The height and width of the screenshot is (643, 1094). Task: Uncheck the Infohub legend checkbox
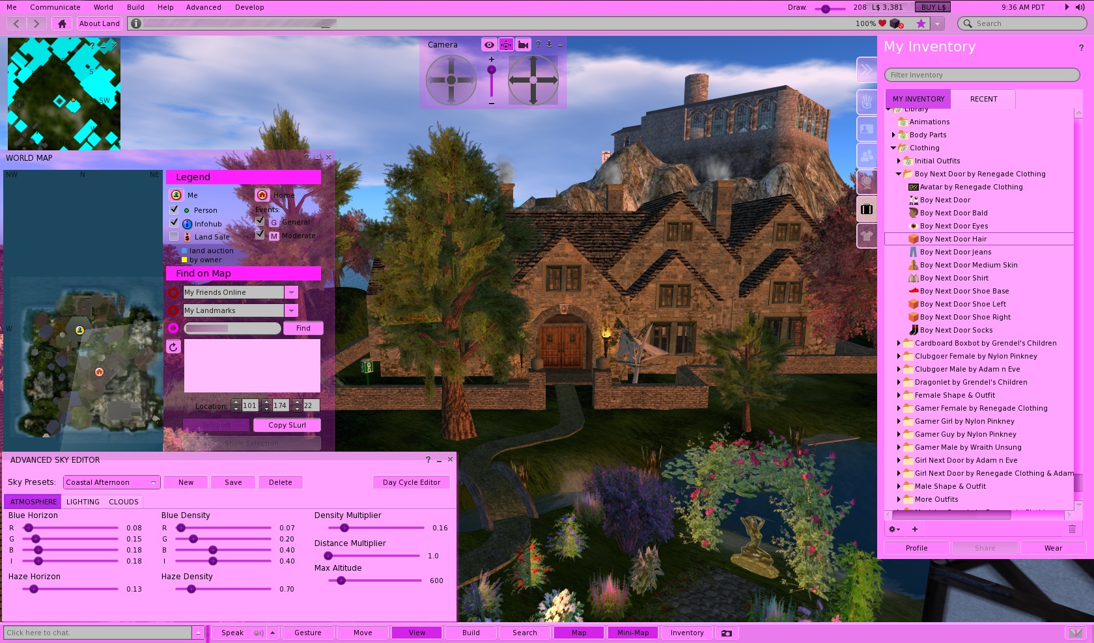pyautogui.click(x=174, y=223)
